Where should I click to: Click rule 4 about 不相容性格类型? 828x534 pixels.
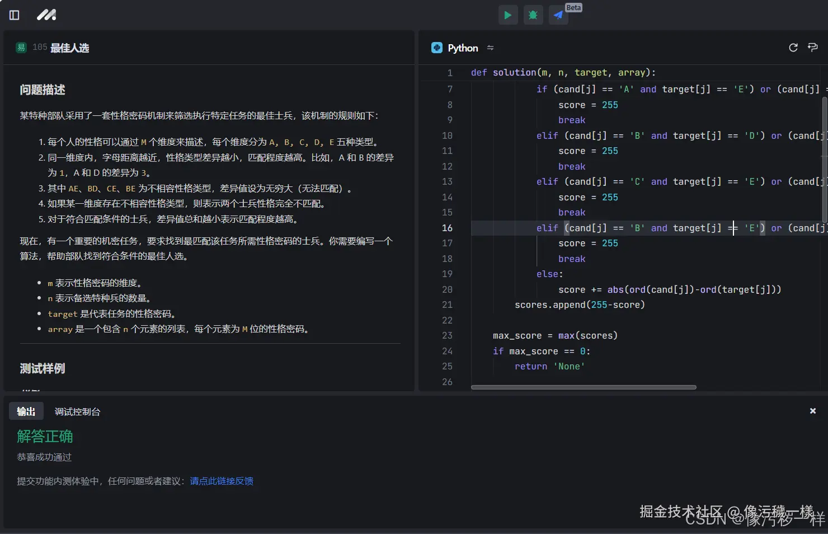click(x=187, y=204)
